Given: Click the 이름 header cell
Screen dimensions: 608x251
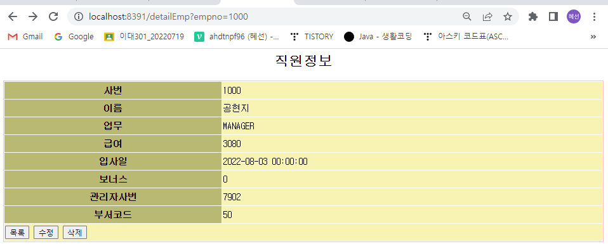Looking at the screenshot, I should point(113,108).
